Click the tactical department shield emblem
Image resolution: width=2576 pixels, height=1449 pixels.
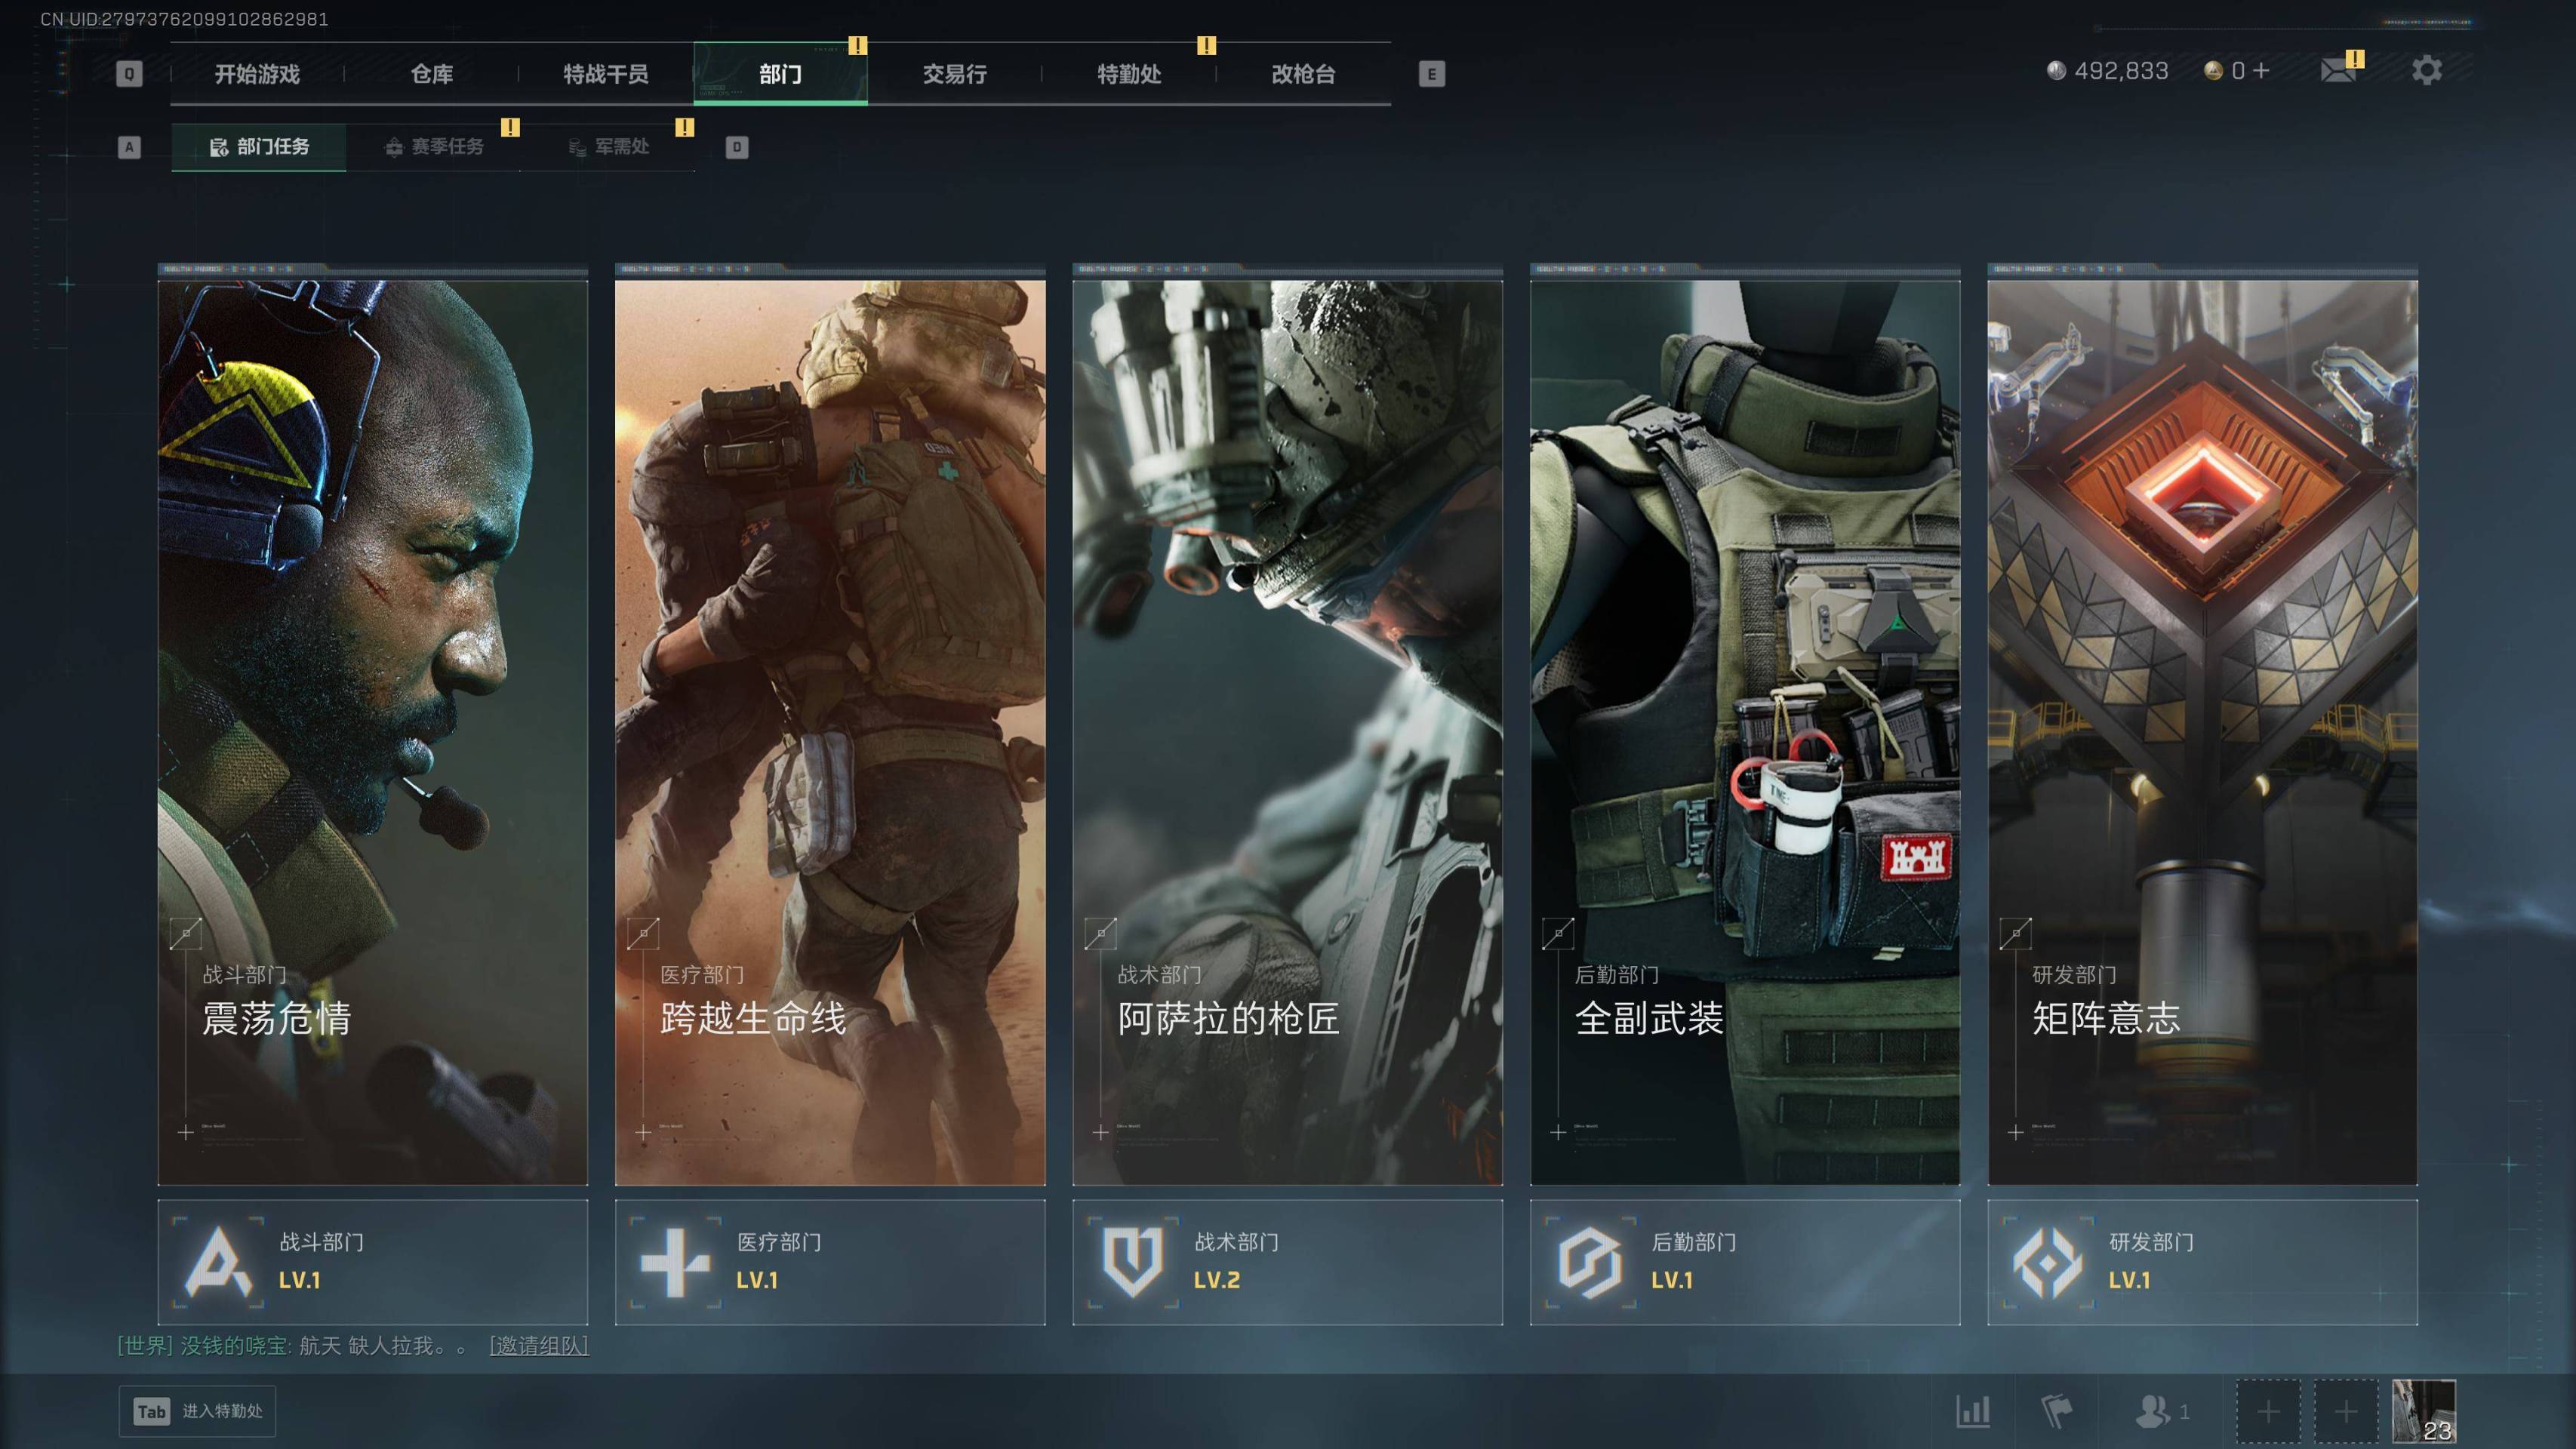click(1132, 1262)
